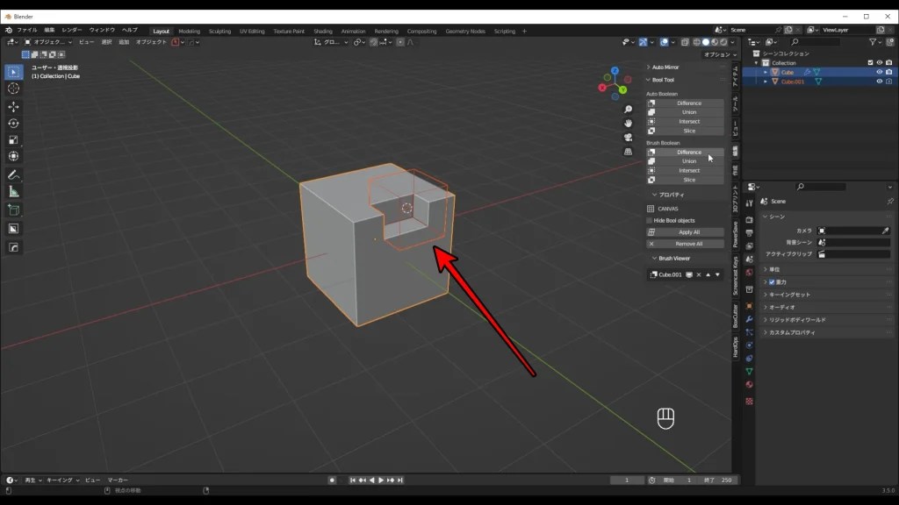Select Cube.001 in the Brush Viewer field
This screenshot has width=899, height=505.
(x=669, y=274)
